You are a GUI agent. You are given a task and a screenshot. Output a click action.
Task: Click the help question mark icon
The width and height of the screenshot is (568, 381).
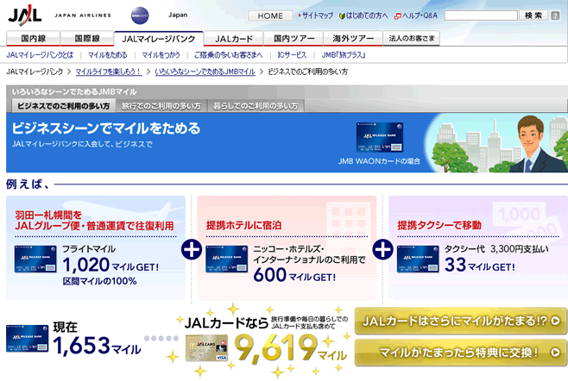point(555,16)
